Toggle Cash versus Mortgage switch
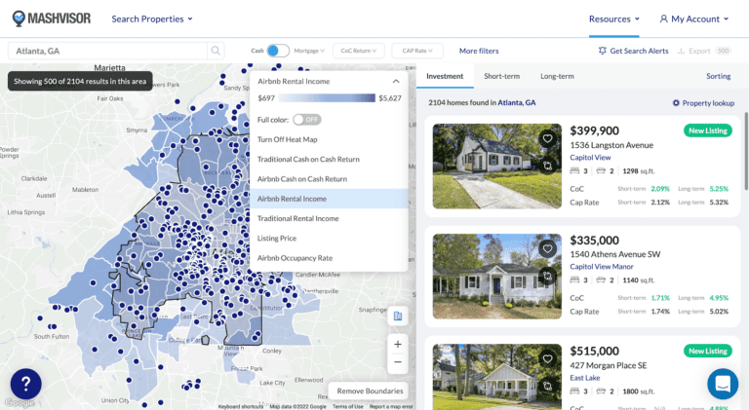 pos(278,51)
